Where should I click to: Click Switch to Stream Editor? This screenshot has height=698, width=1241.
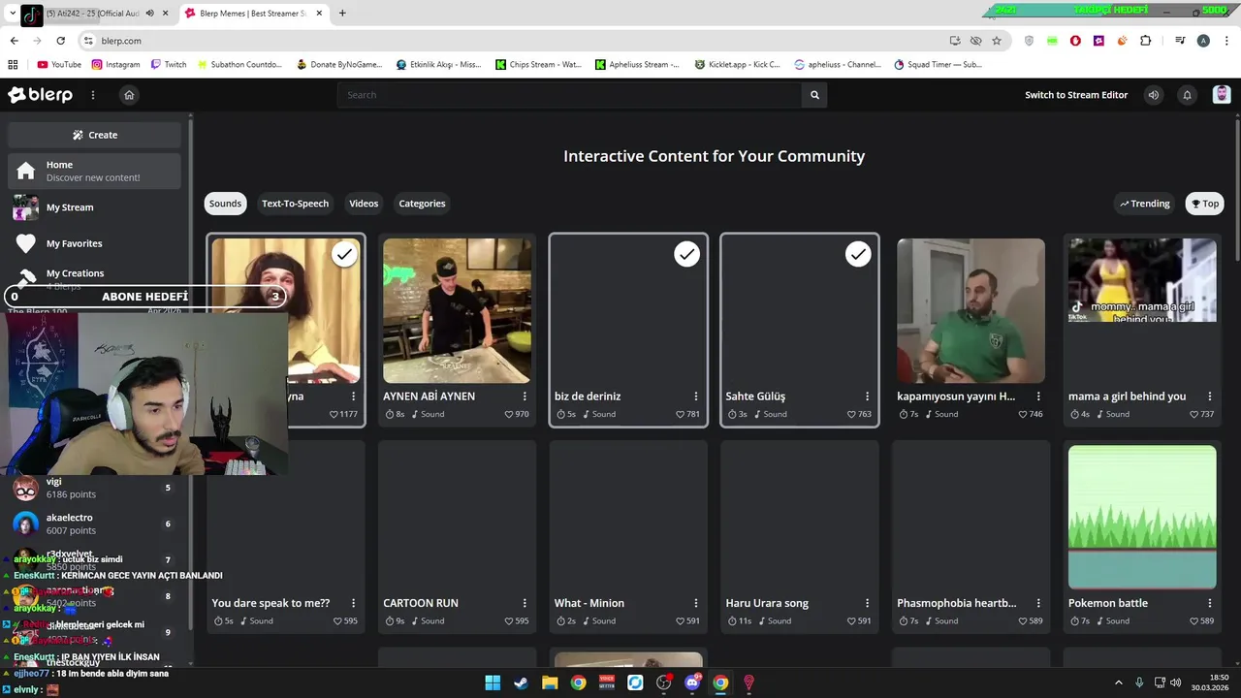click(x=1076, y=95)
